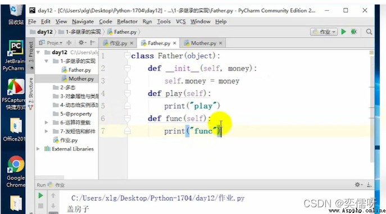
Task: Rerun 作业 using the Run panel play icon
Action: [x=40, y=195]
